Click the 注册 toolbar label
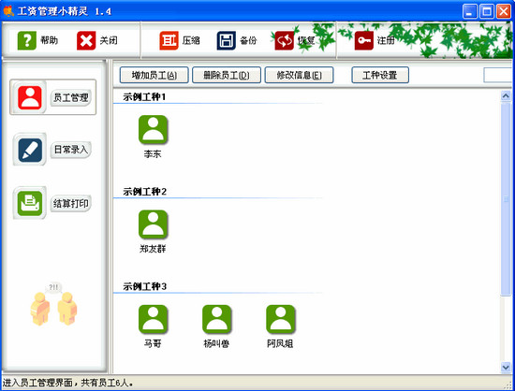 tap(386, 40)
